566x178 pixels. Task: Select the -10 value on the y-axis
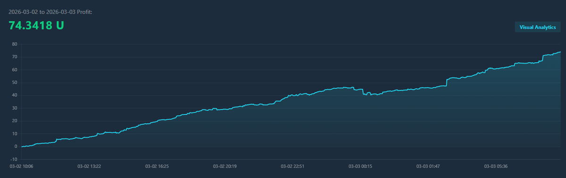click(x=14, y=159)
